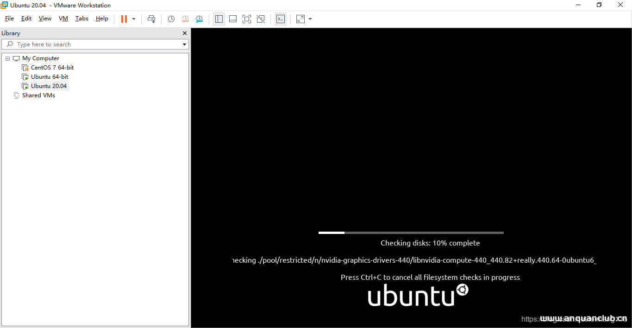Viewport: 632px width, 328px height.
Task: Click the disk check progress bar
Action: click(411, 233)
